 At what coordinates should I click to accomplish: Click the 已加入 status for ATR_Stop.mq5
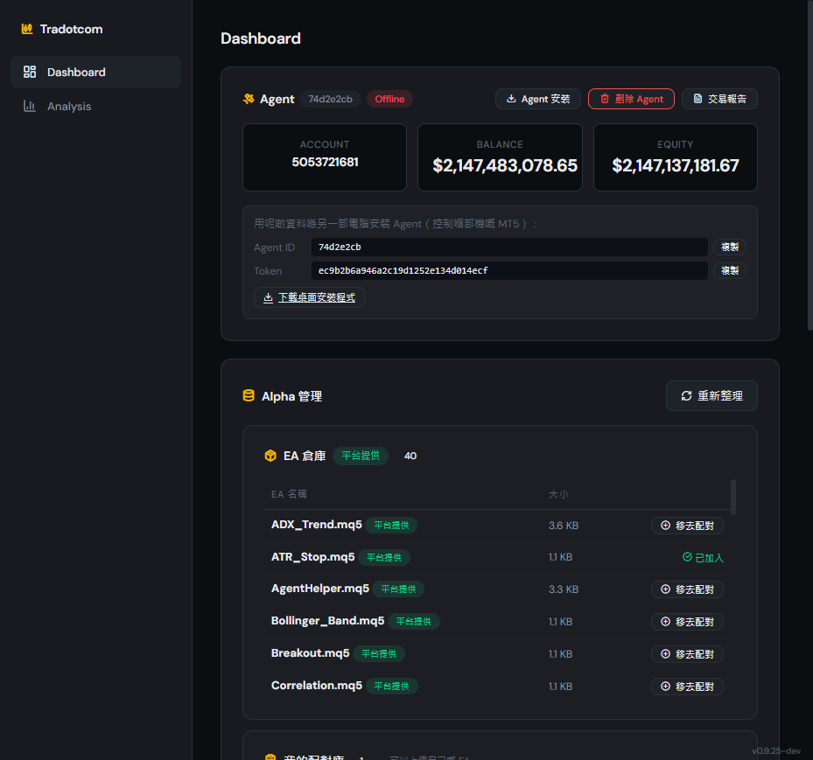click(x=703, y=557)
